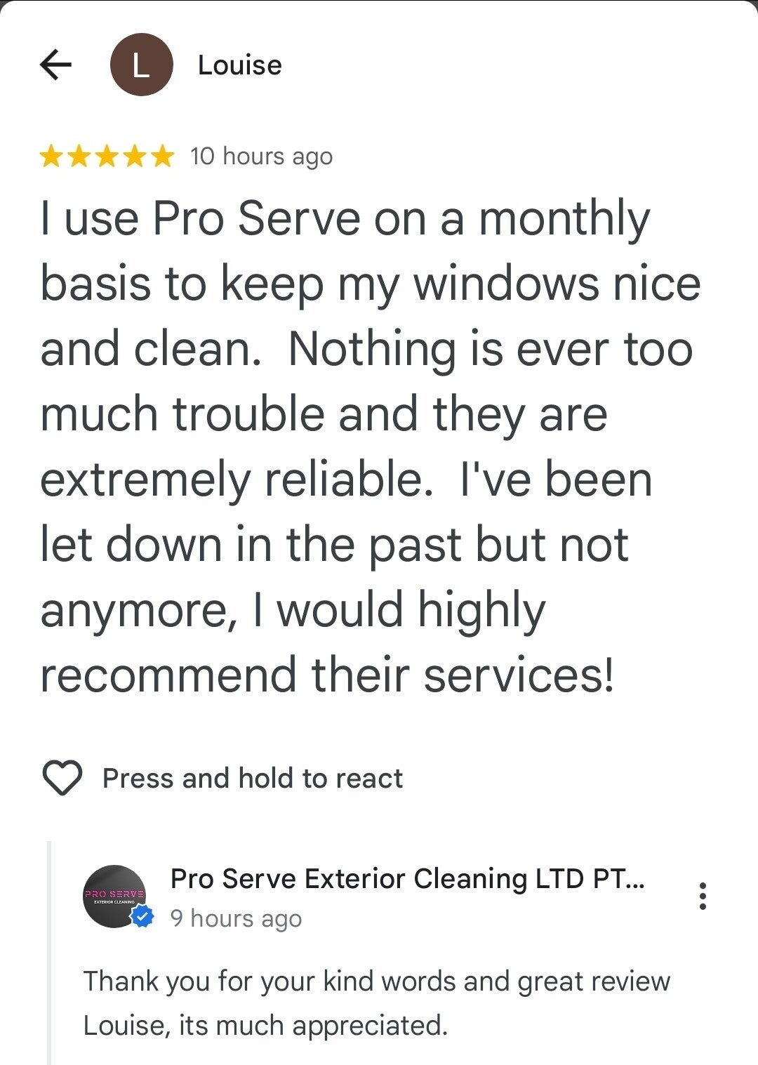Open reviewer name Louise
The width and height of the screenshot is (758, 1065).
click(240, 65)
